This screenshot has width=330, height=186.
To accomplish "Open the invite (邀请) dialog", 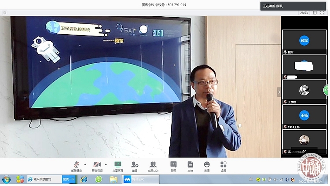I will (135, 165).
